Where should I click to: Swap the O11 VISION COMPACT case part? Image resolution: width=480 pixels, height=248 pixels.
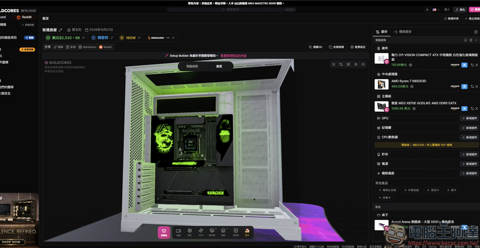pyautogui.click(x=472, y=65)
